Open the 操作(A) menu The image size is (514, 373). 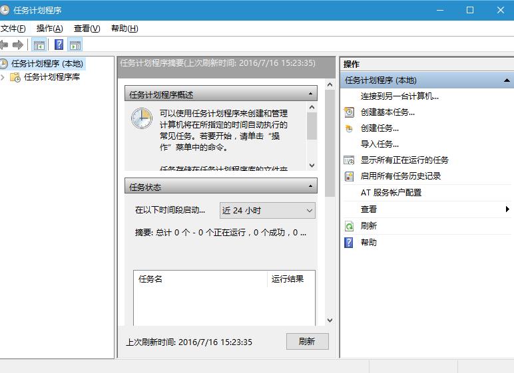49,28
